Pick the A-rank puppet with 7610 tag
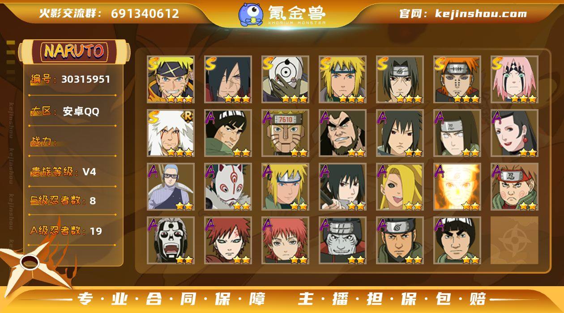564x313 pixels. point(285,133)
